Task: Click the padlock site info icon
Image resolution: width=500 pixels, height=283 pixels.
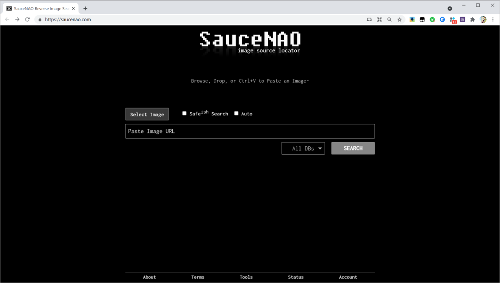Action: click(40, 19)
